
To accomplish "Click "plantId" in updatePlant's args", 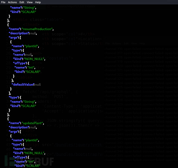I will point(32,140).
